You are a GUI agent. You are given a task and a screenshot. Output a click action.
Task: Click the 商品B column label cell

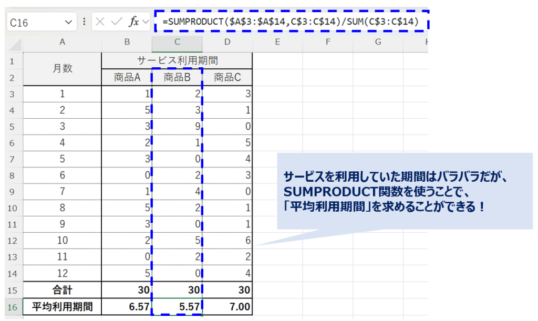tap(177, 78)
